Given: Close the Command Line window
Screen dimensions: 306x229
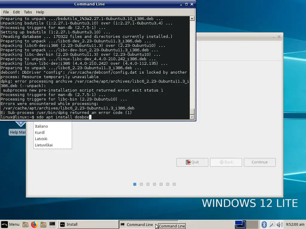Looking at the screenshot, I should (192, 4).
